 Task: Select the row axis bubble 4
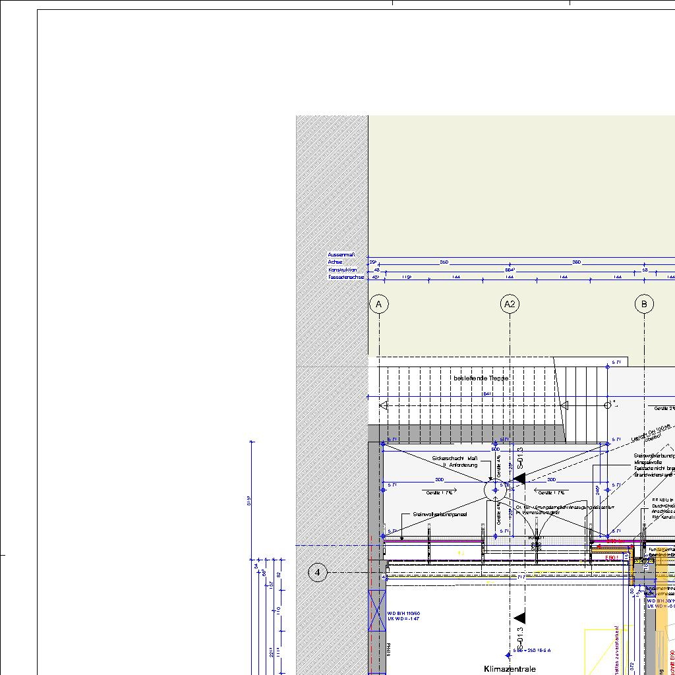click(318, 572)
